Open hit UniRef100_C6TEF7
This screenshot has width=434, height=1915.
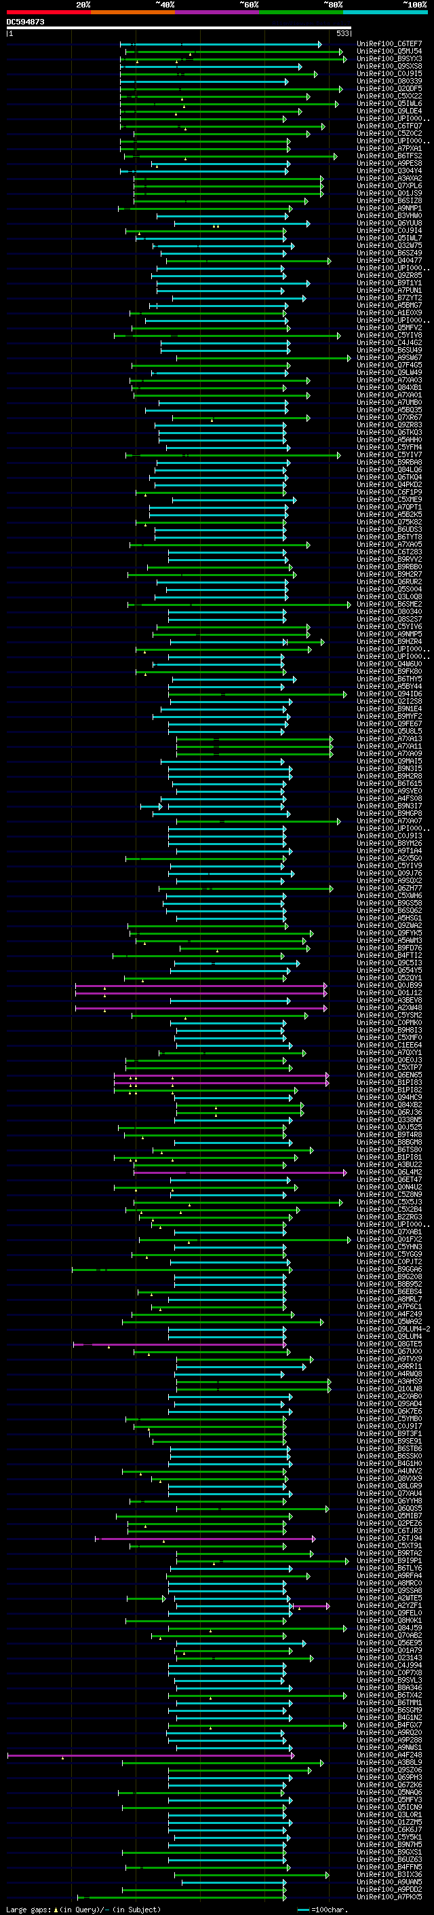(389, 44)
